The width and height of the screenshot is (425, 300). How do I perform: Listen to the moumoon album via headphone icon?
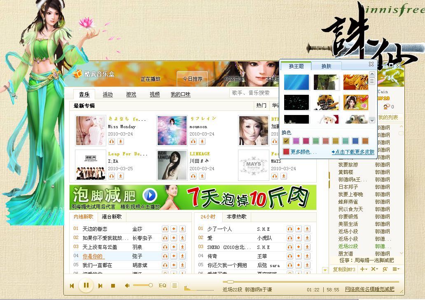pyautogui.click(x=193, y=141)
